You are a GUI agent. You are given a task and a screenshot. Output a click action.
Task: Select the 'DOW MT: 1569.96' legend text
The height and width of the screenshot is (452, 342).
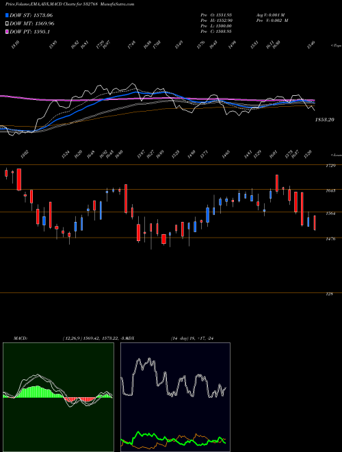pyautogui.click(x=32, y=24)
